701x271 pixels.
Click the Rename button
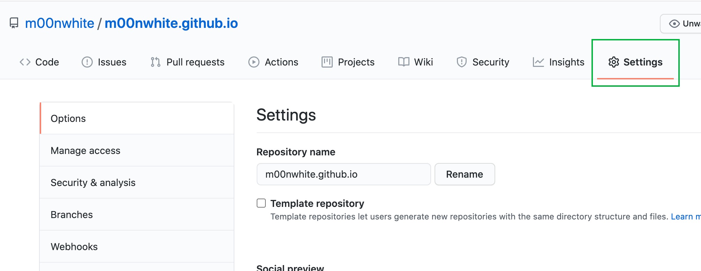(x=465, y=174)
